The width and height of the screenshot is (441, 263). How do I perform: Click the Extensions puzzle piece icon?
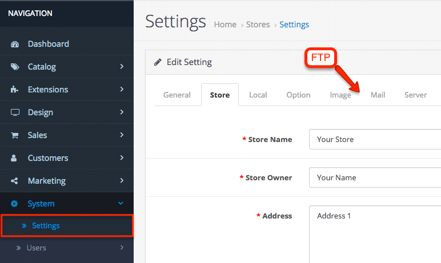[x=14, y=90]
